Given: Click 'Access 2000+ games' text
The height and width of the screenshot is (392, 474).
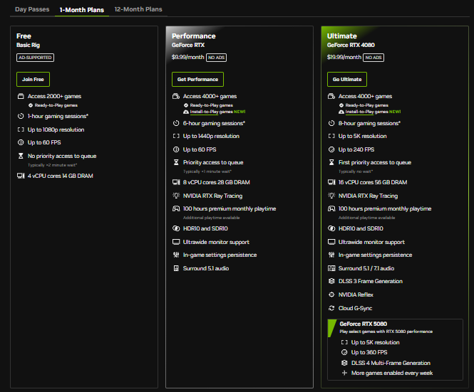Looking at the screenshot, I should [54, 96].
